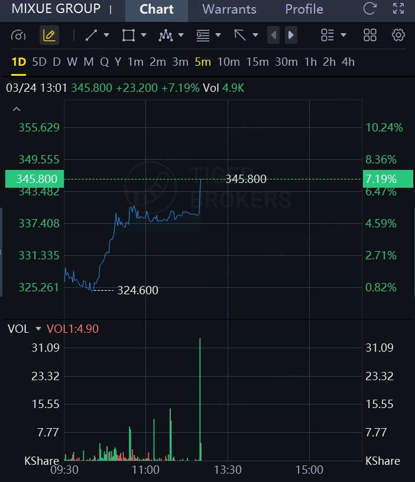The height and width of the screenshot is (482, 415).
Task: Choose the 15m interval
Action: 258,62
